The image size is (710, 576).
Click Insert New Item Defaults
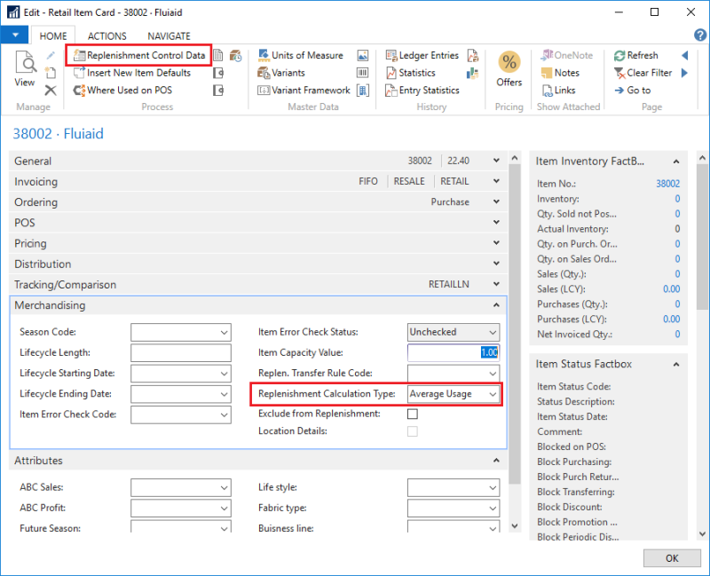pyautogui.click(x=132, y=73)
